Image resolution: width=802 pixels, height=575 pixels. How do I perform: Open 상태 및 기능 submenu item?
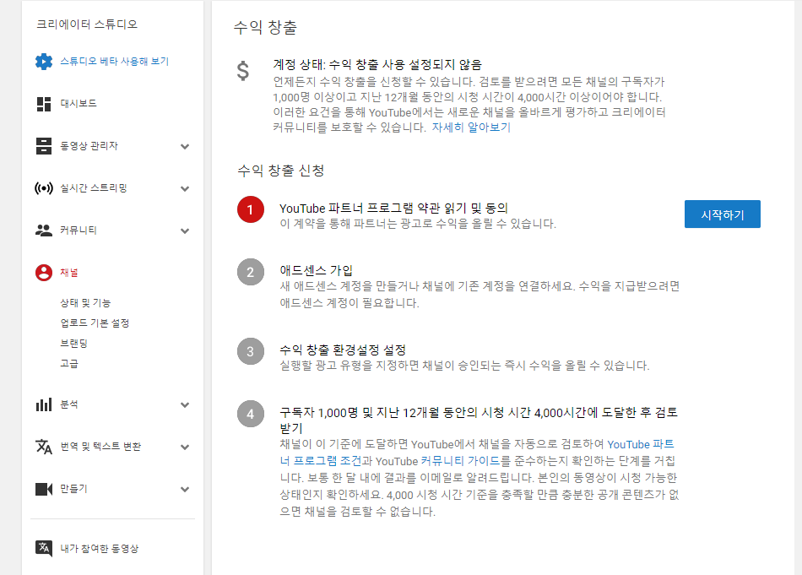(85, 303)
